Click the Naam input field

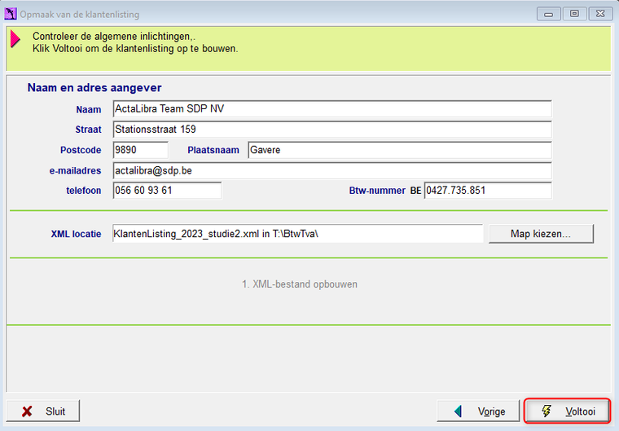(x=332, y=108)
